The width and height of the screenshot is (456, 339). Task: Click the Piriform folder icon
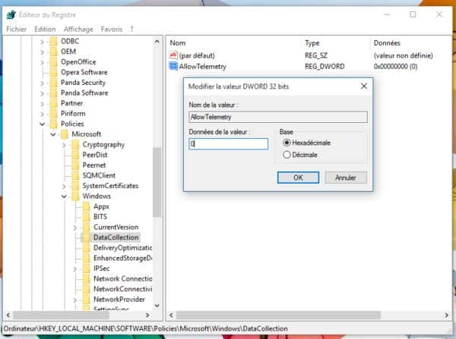coord(53,114)
